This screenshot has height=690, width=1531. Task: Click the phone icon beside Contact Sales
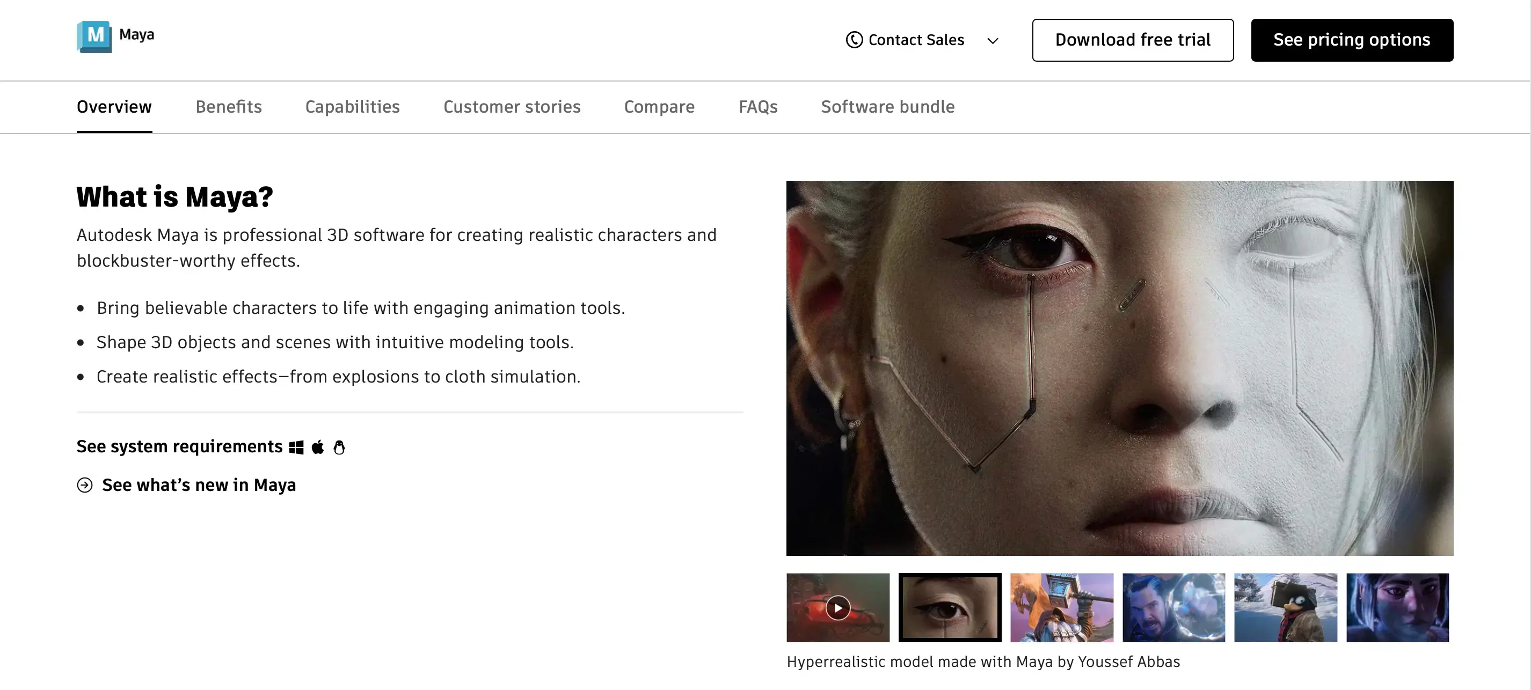click(854, 40)
